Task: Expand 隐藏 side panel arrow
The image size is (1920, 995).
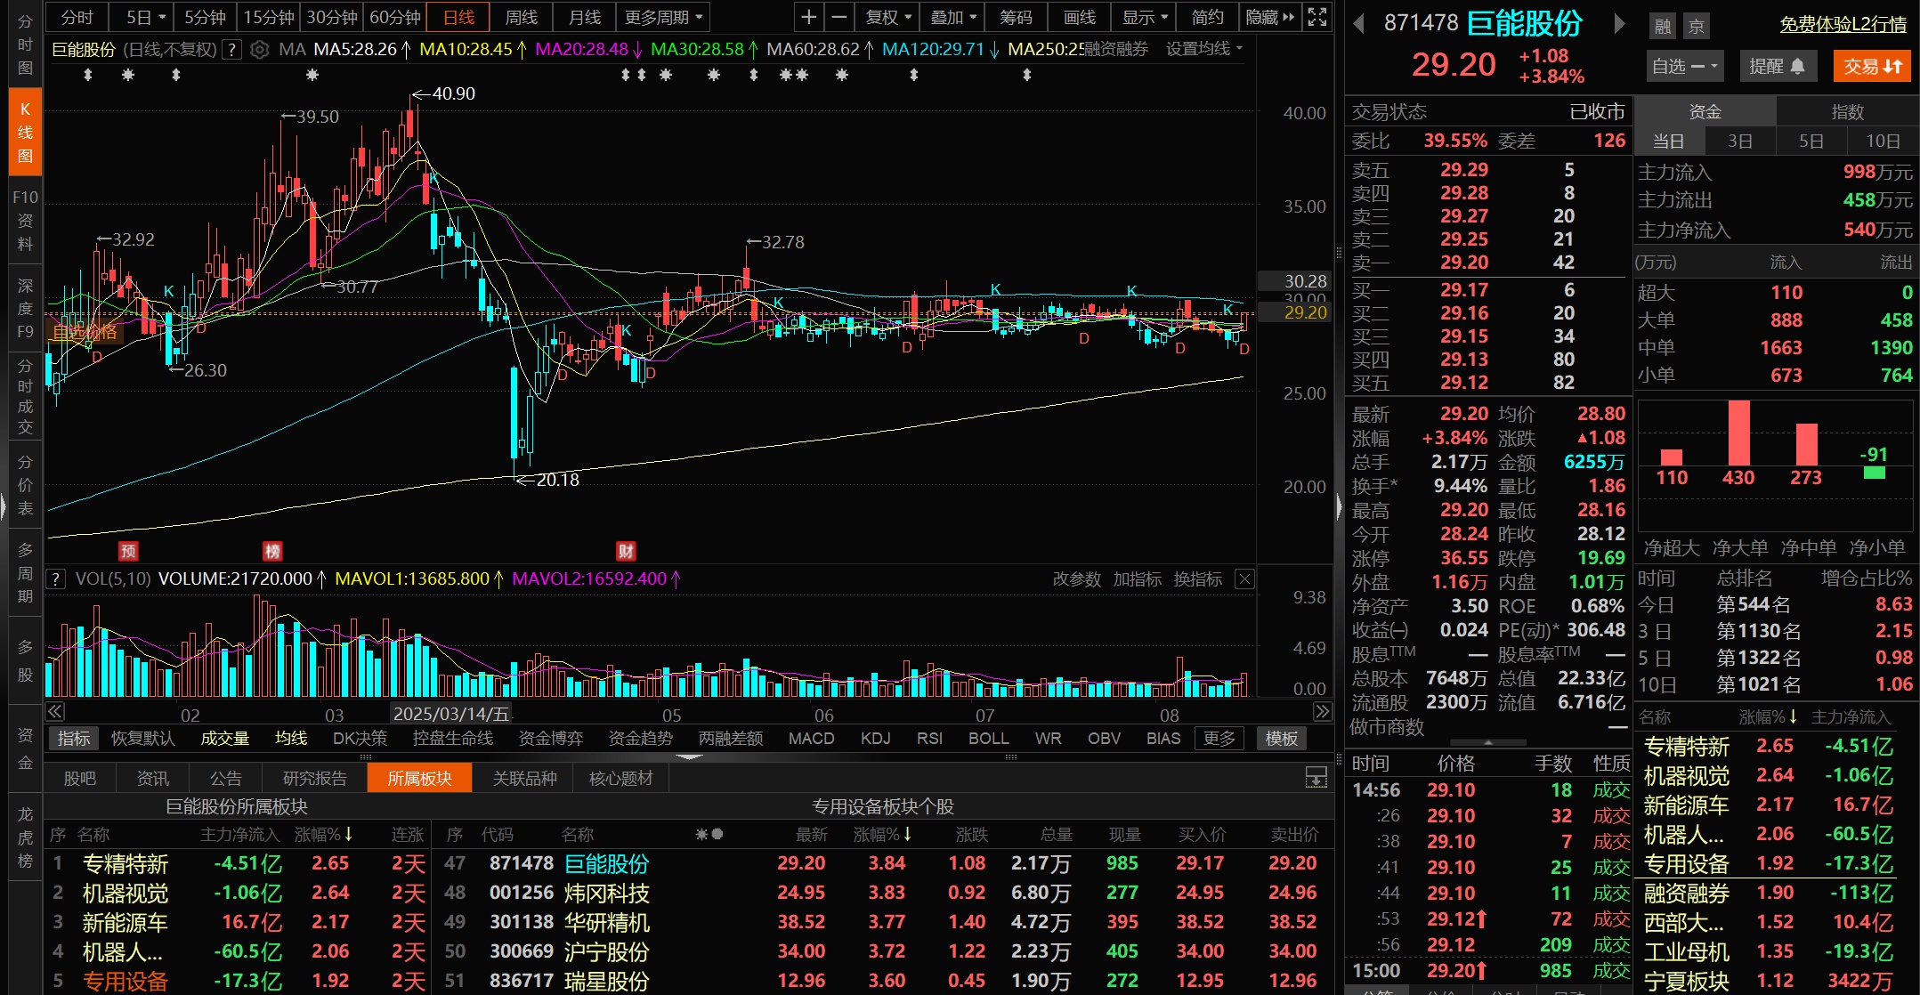Action: click(x=1270, y=17)
